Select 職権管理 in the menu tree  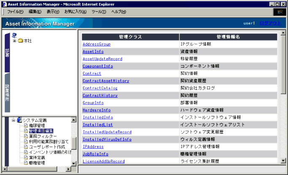tap(37, 163)
